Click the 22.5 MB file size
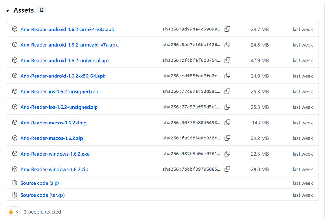325x221 pixels. (x=260, y=154)
